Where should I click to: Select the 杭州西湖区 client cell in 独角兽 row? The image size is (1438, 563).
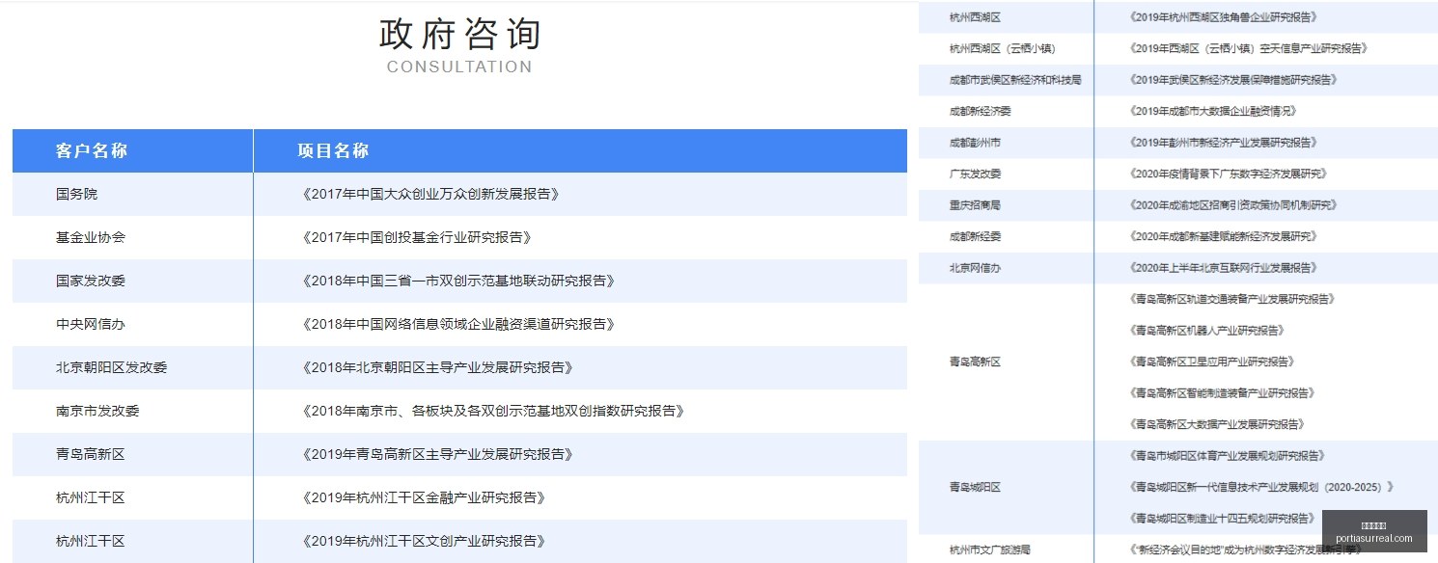(x=975, y=16)
